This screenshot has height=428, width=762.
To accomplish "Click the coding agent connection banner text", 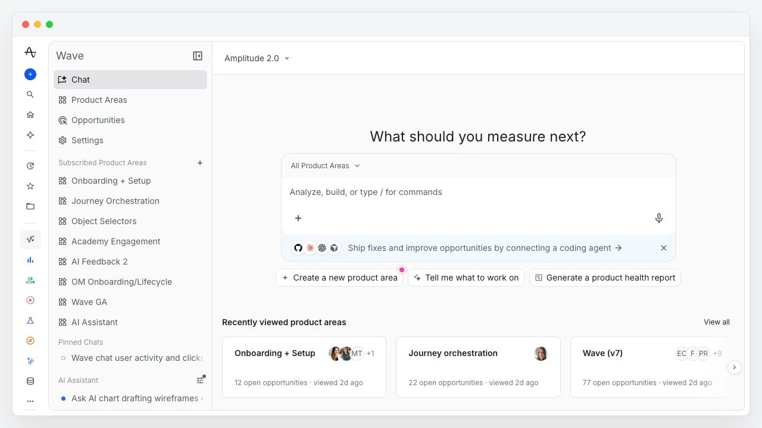I will click(x=485, y=248).
